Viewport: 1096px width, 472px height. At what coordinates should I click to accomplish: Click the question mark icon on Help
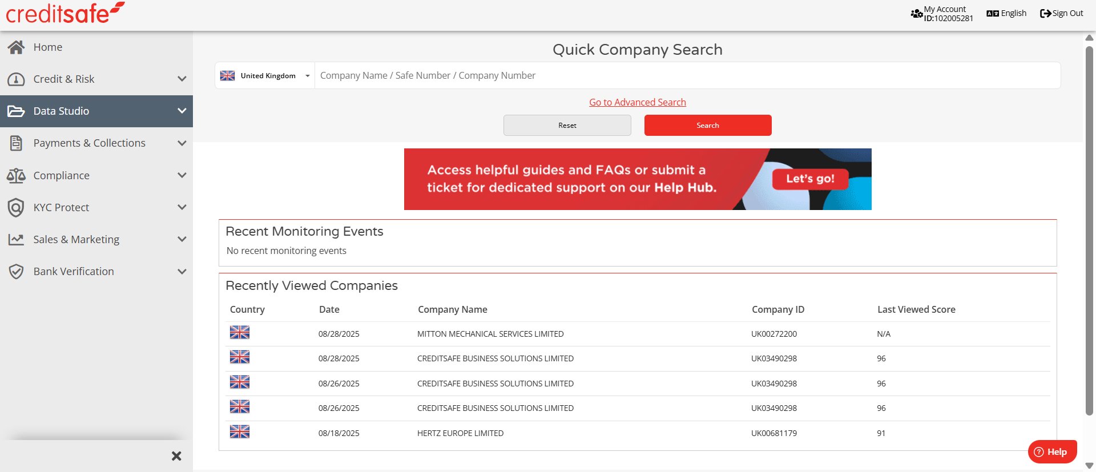coord(1039,452)
